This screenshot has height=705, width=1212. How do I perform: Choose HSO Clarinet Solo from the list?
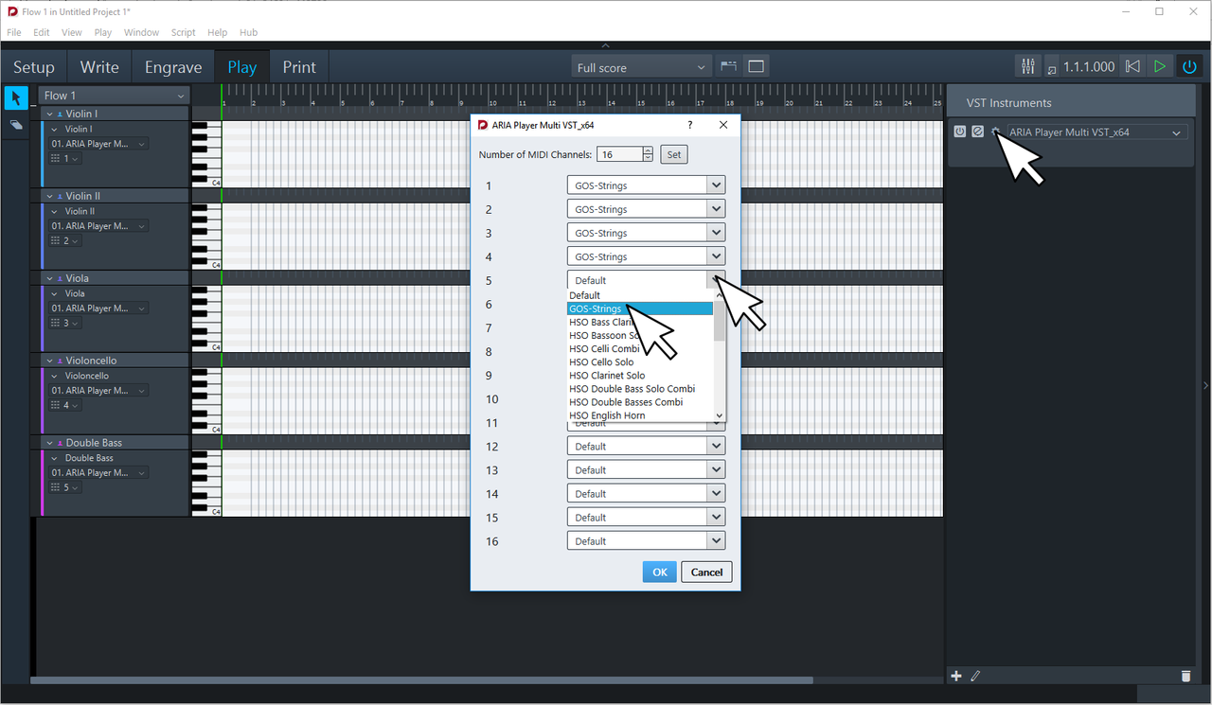[640, 375]
